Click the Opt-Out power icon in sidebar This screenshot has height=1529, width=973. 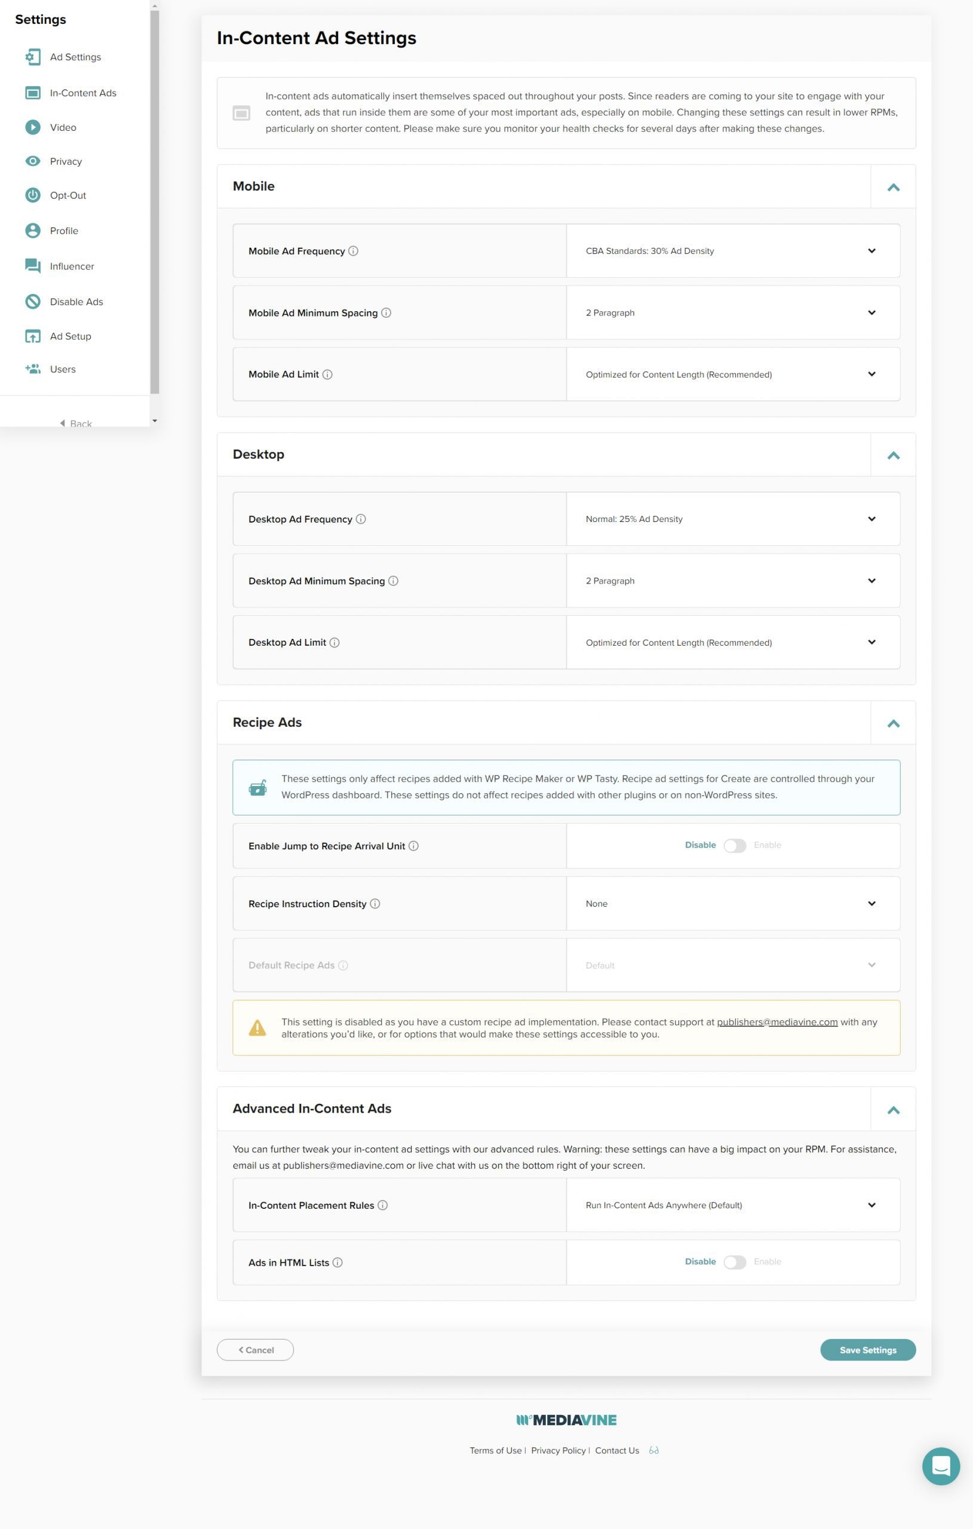point(32,195)
